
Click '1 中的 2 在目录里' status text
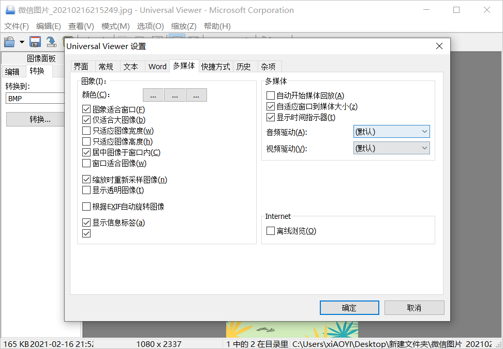tap(257, 344)
